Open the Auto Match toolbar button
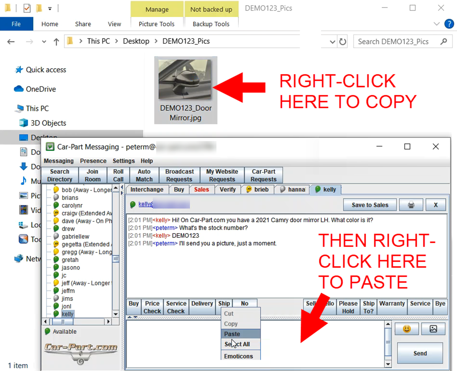The width and height of the screenshot is (457, 371). (x=144, y=175)
